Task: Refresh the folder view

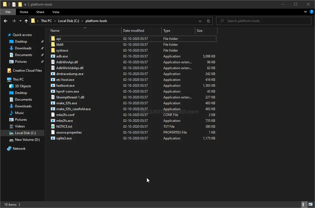Action: pyautogui.click(x=208, y=21)
